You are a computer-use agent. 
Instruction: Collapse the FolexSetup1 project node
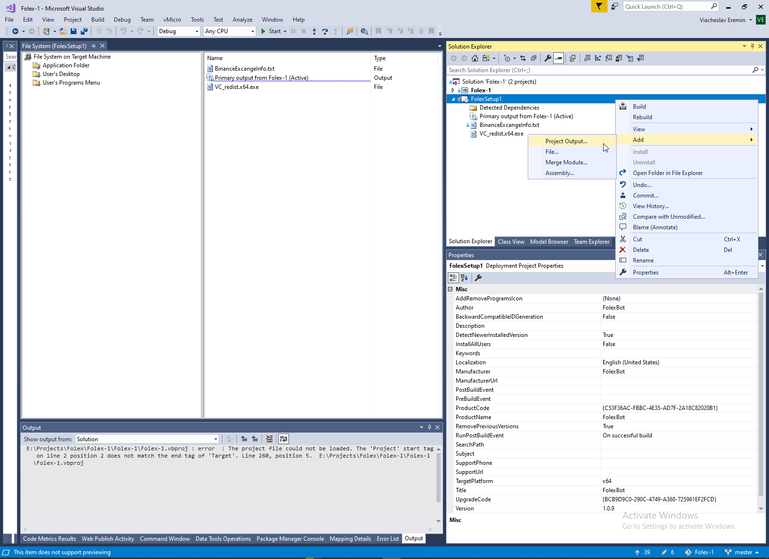click(x=453, y=99)
